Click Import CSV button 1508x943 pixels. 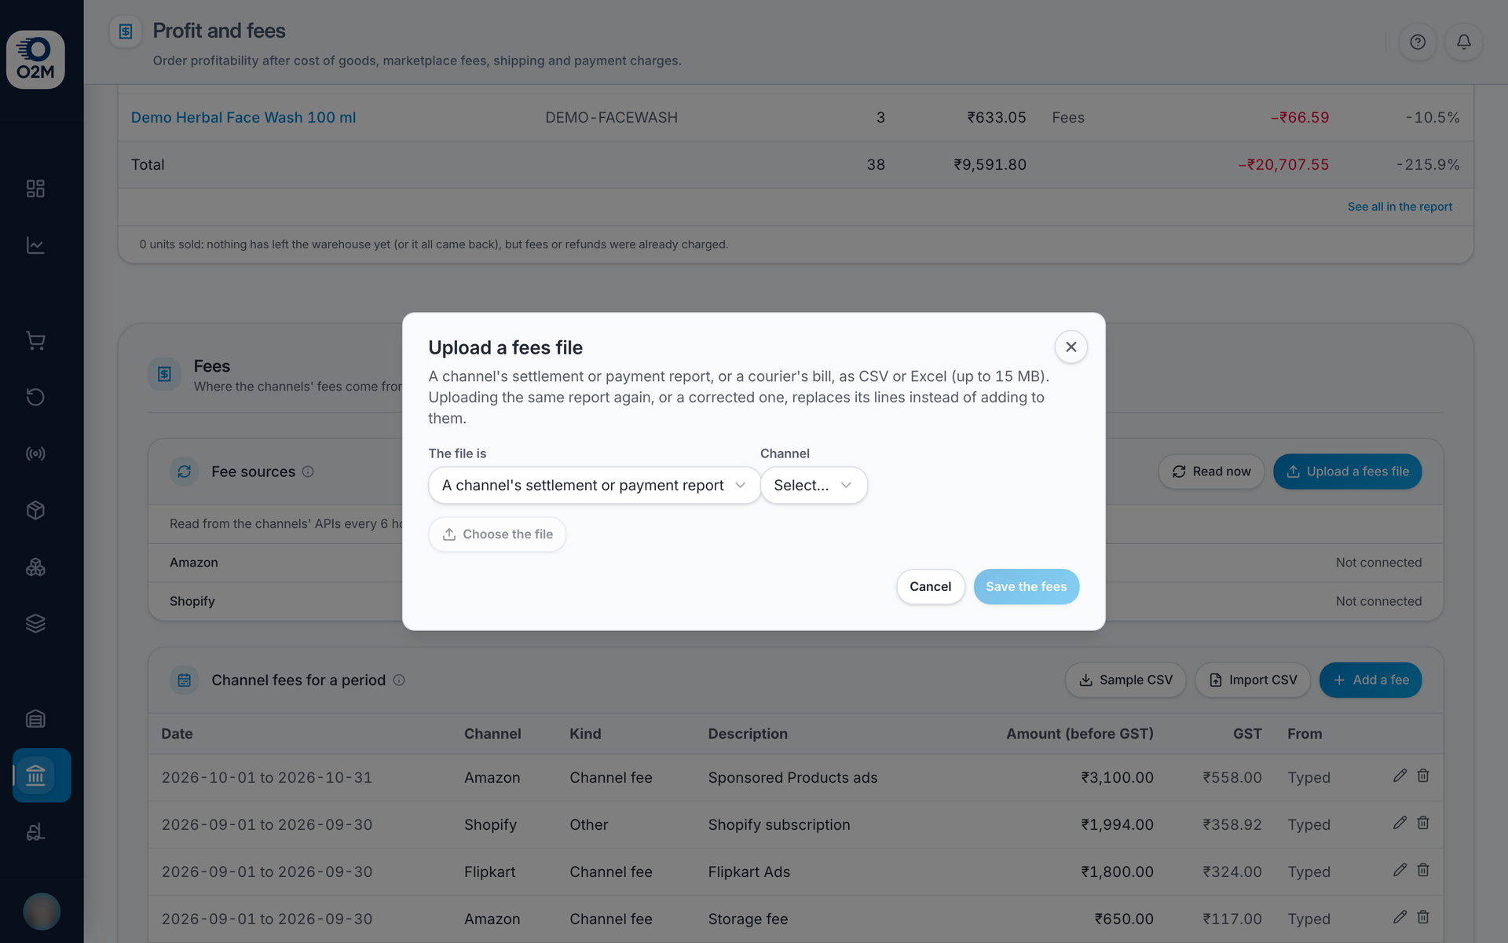(x=1253, y=680)
